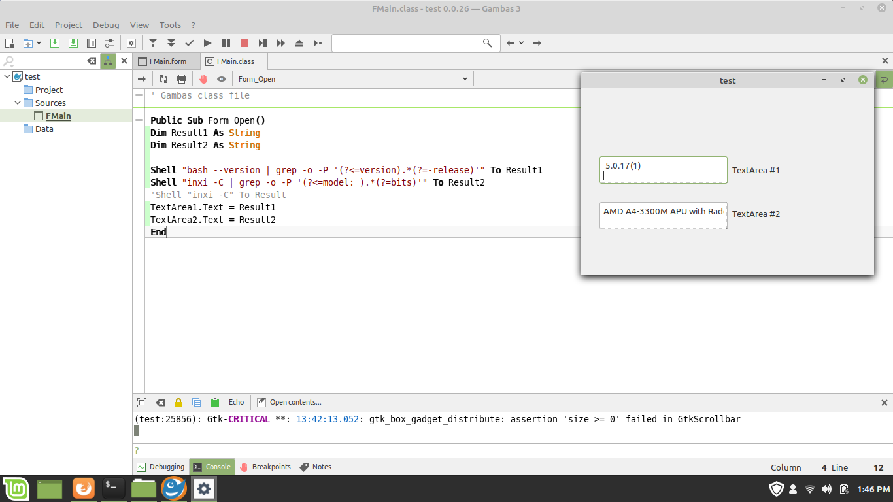Switch to the FMain.form tab

(x=167, y=61)
